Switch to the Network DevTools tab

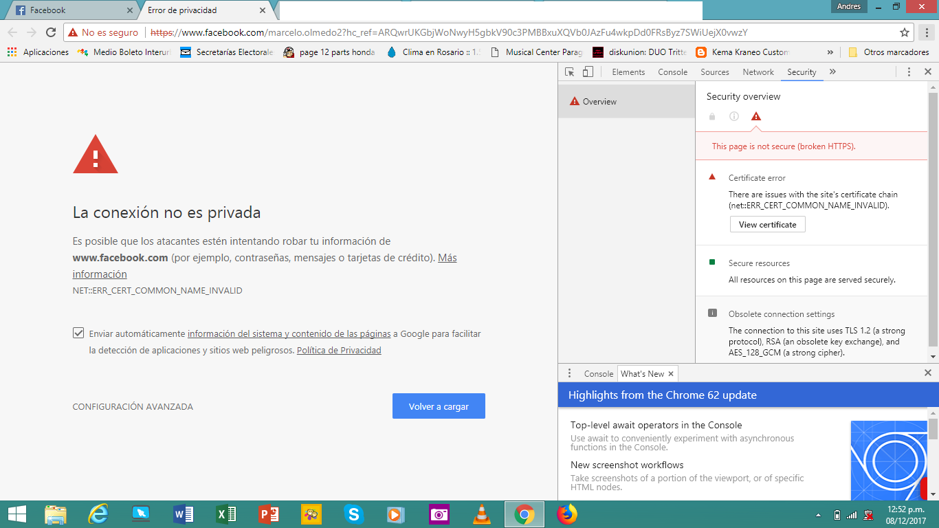758,72
